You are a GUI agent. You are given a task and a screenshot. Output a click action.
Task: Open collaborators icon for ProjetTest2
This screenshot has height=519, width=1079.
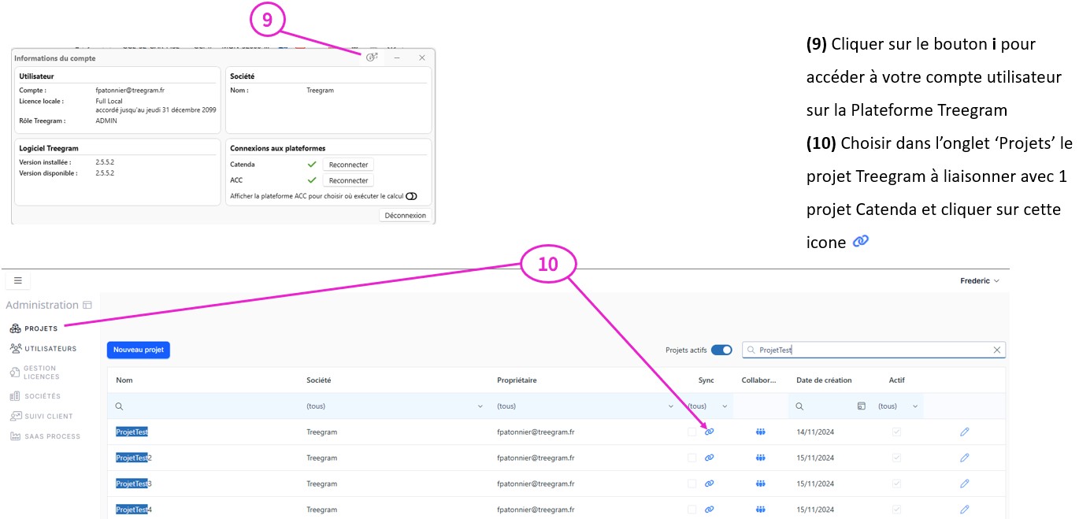760,458
